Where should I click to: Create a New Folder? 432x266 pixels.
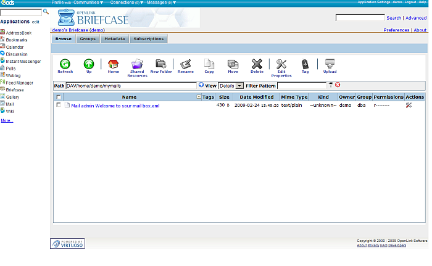point(161,64)
